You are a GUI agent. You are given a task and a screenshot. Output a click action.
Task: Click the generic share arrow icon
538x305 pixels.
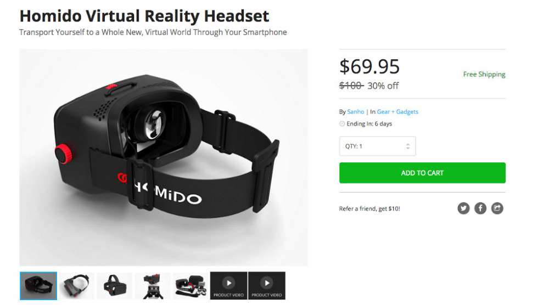point(497,208)
